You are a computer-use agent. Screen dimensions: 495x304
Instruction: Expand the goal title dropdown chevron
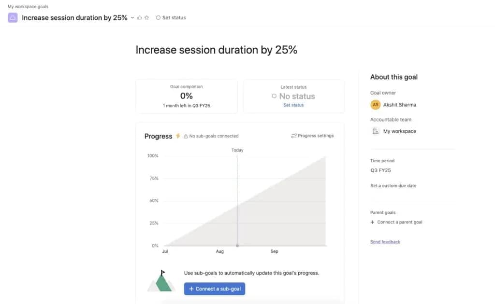click(x=131, y=17)
